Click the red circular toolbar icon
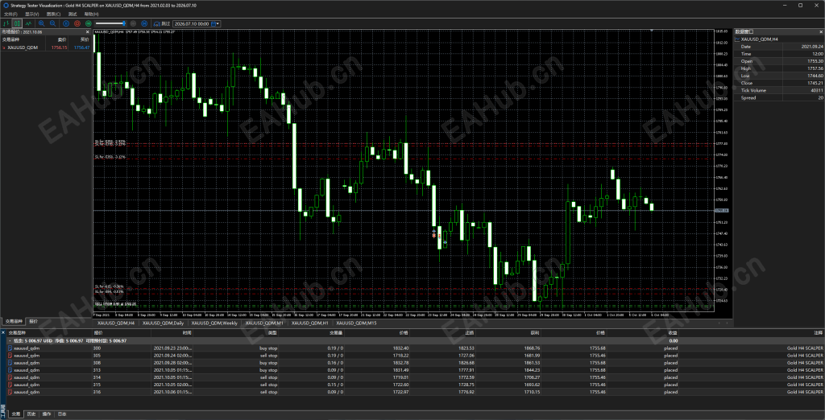 pos(77,23)
